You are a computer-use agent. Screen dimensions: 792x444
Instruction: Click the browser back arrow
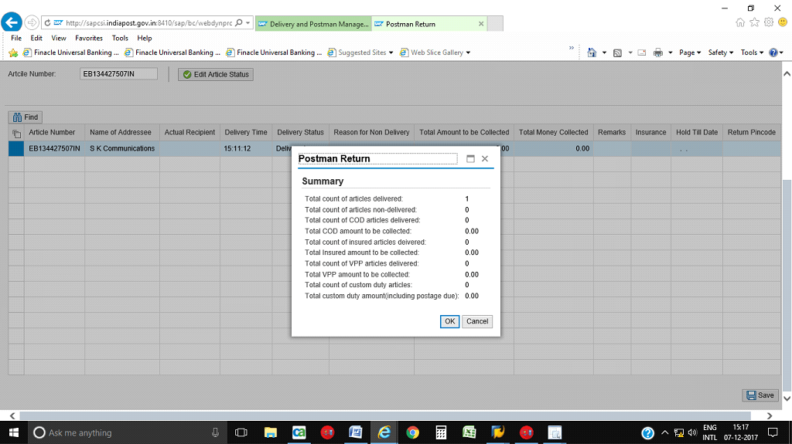coord(11,22)
